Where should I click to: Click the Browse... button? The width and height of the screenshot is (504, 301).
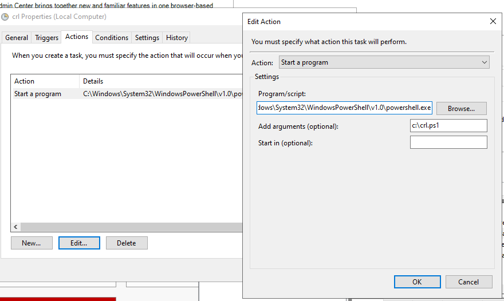click(x=461, y=109)
